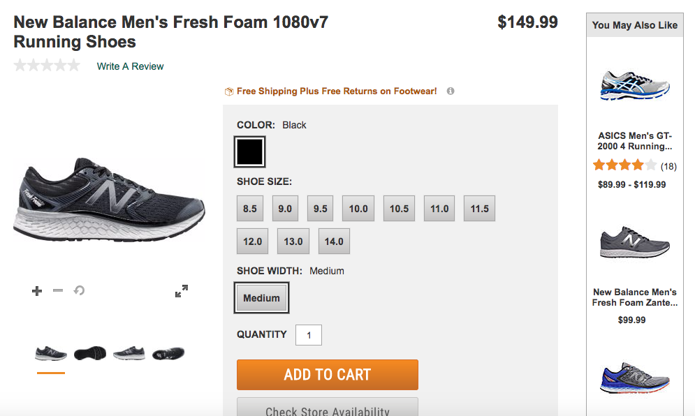This screenshot has height=416, width=695.
Task: Reset the shoe image view
Action: click(79, 290)
